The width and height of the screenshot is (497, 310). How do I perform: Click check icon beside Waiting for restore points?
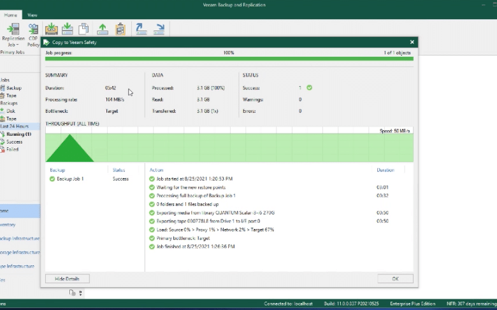152,188
